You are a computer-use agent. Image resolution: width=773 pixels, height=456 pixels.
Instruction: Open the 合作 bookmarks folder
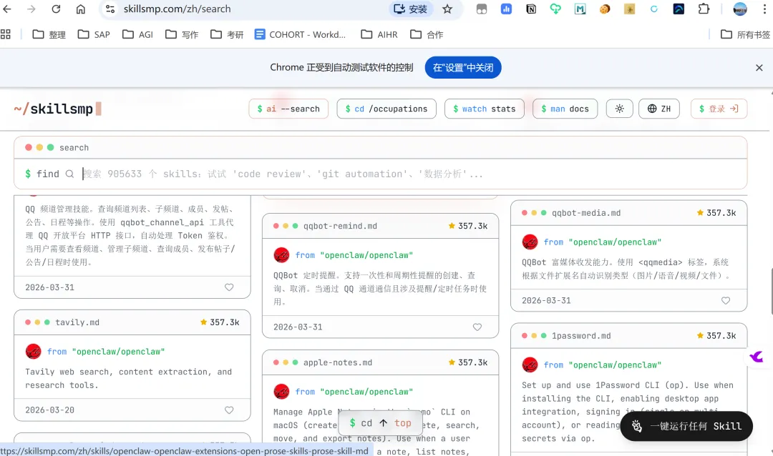[x=427, y=34]
